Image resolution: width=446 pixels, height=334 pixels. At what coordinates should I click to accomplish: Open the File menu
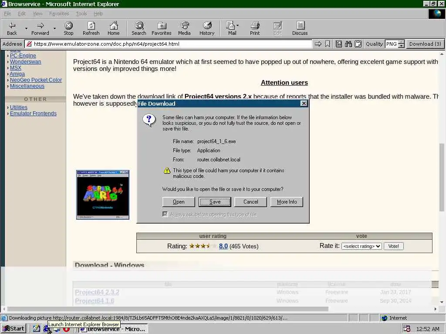coord(7,13)
